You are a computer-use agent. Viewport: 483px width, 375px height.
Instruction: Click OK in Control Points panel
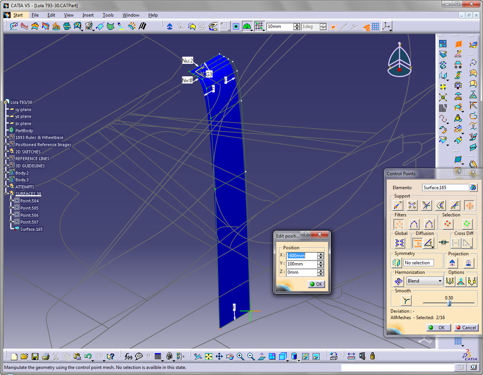pyautogui.click(x=438, y=327)
